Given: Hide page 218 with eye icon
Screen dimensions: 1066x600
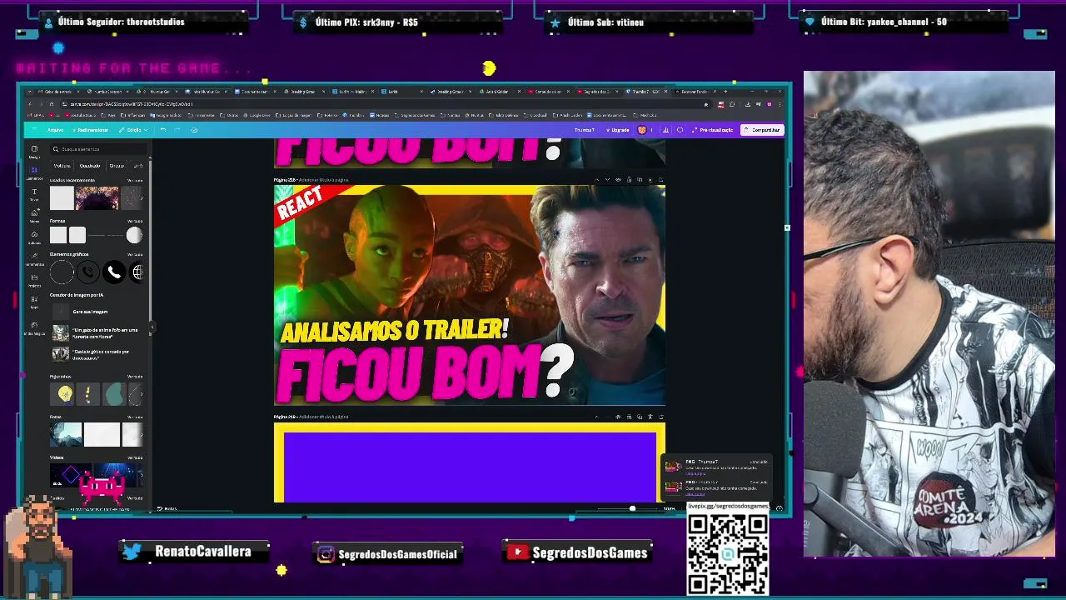Looking at the screenshot, I should pos(618,180).
